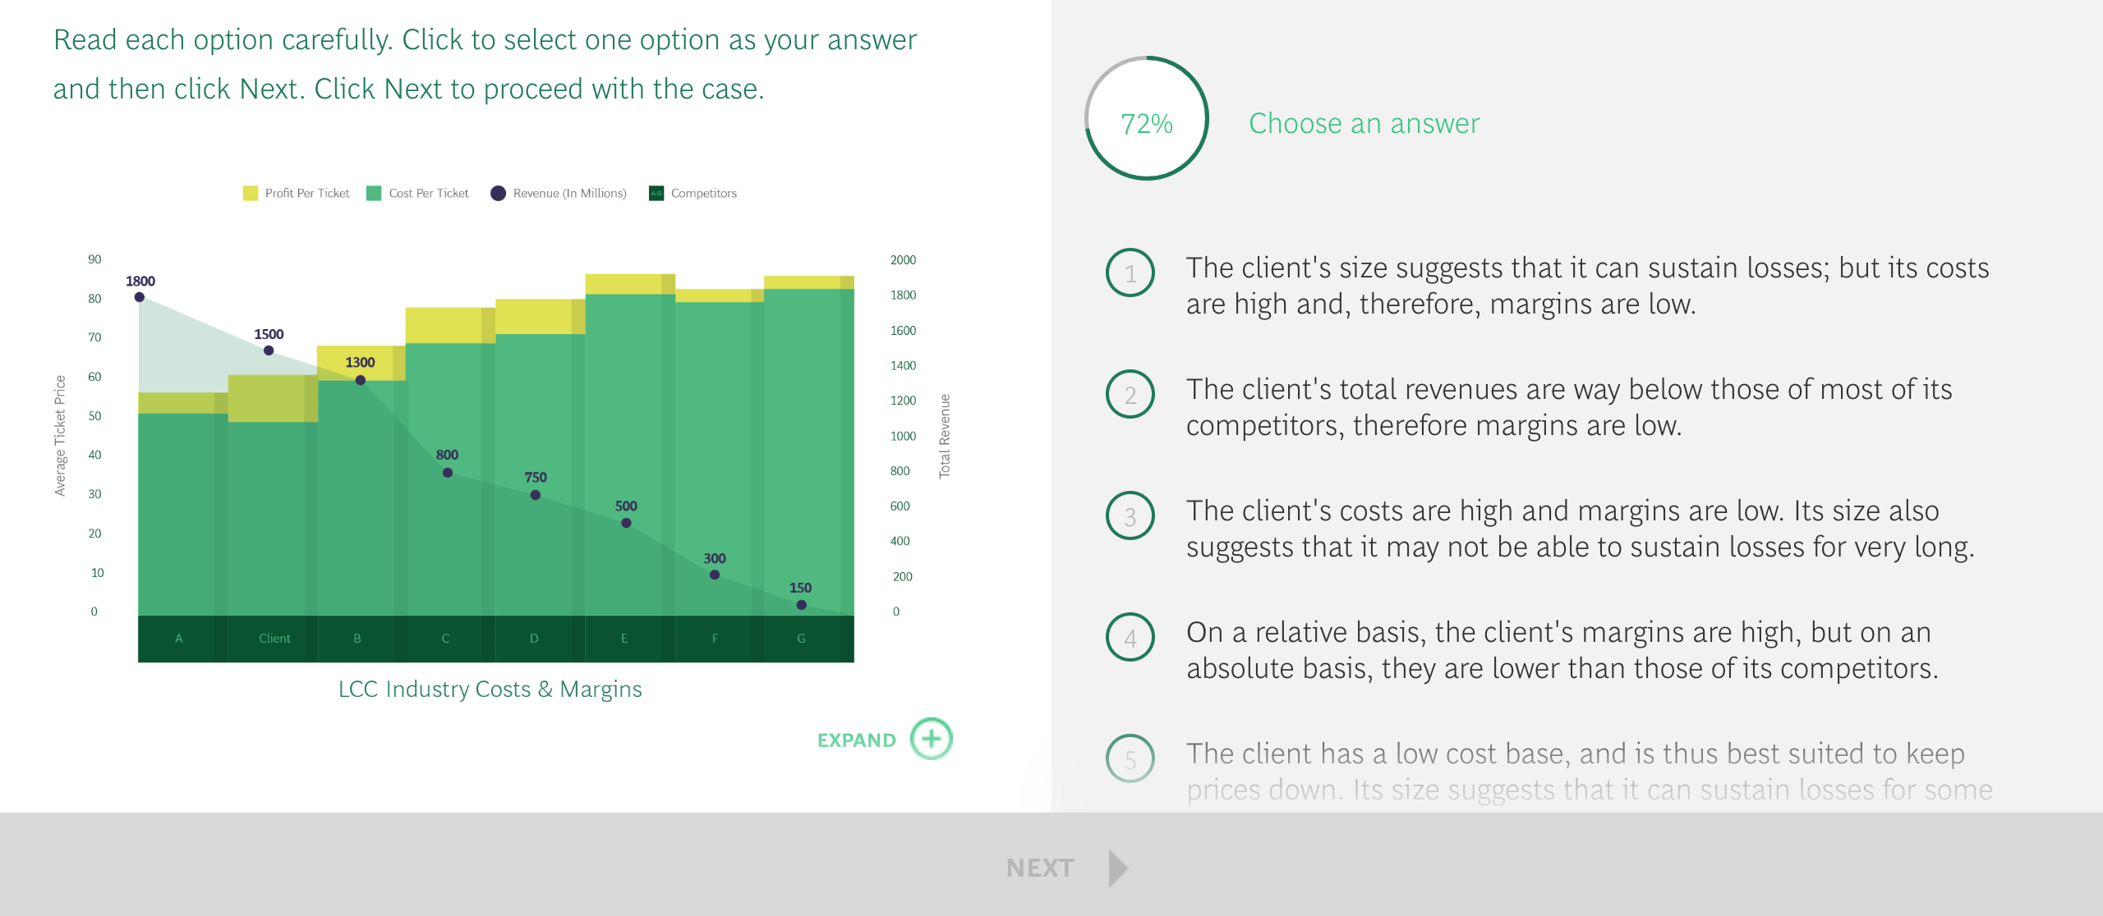Screen dimensions: 2103x916
Task: Click the Competitors legend icon
Action: (x=656, y=194)
